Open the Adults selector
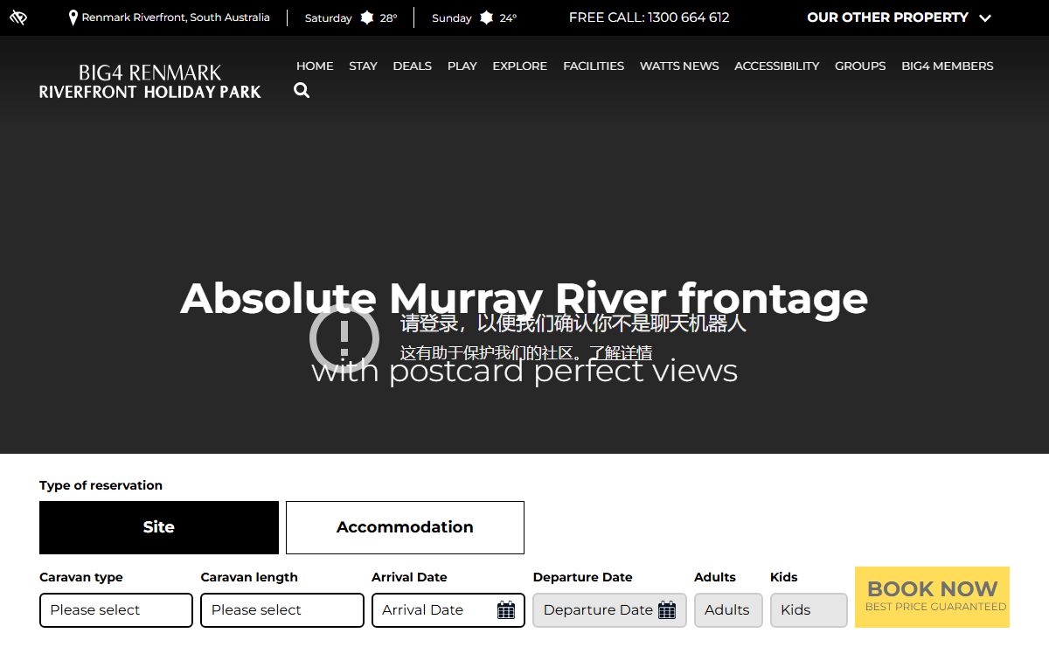This screenshot has width=1049, height=647. [x=728, y=610]
